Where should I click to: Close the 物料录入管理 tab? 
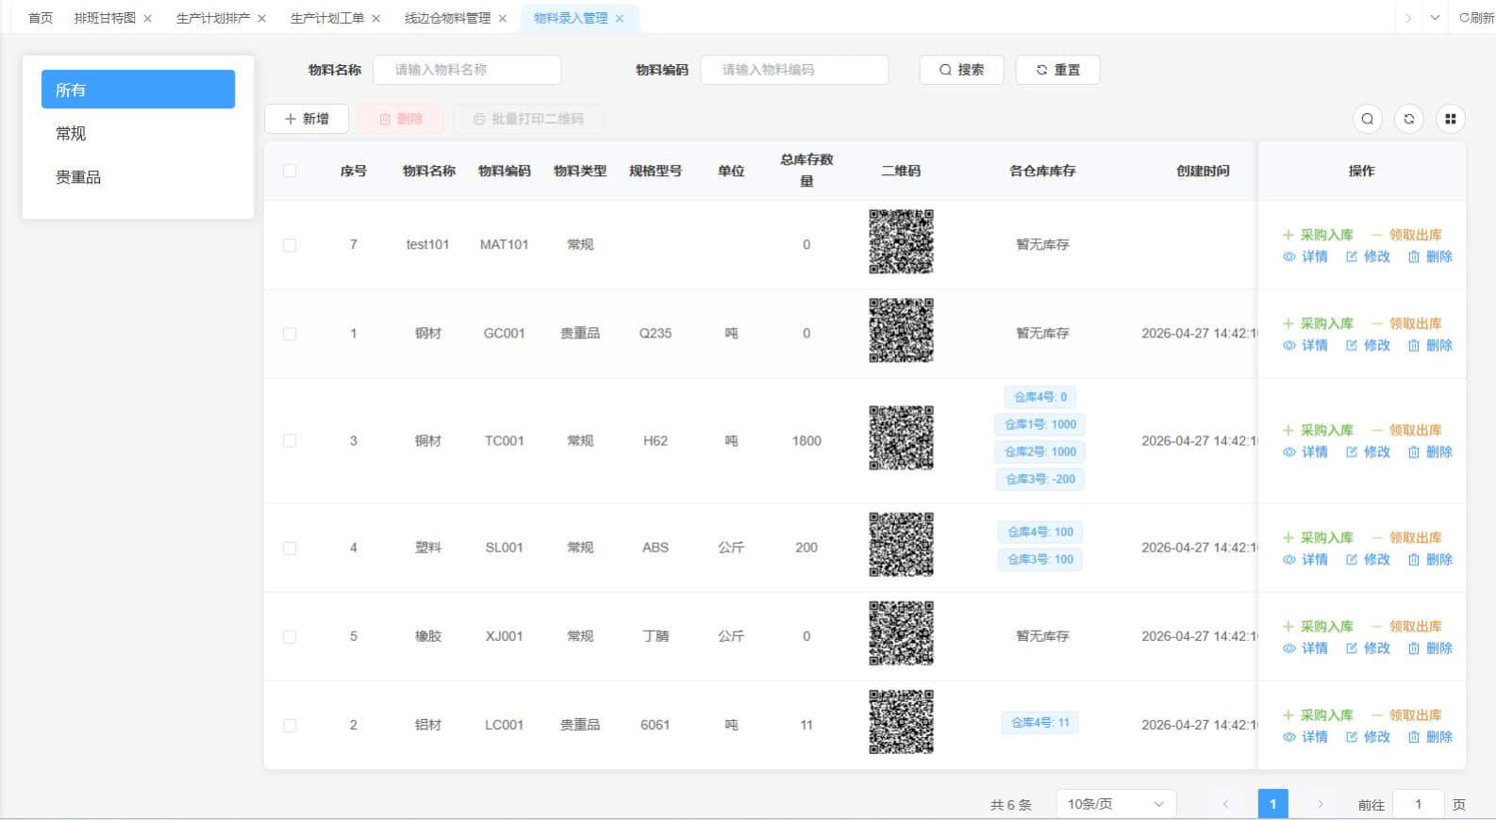pos(619,19)
